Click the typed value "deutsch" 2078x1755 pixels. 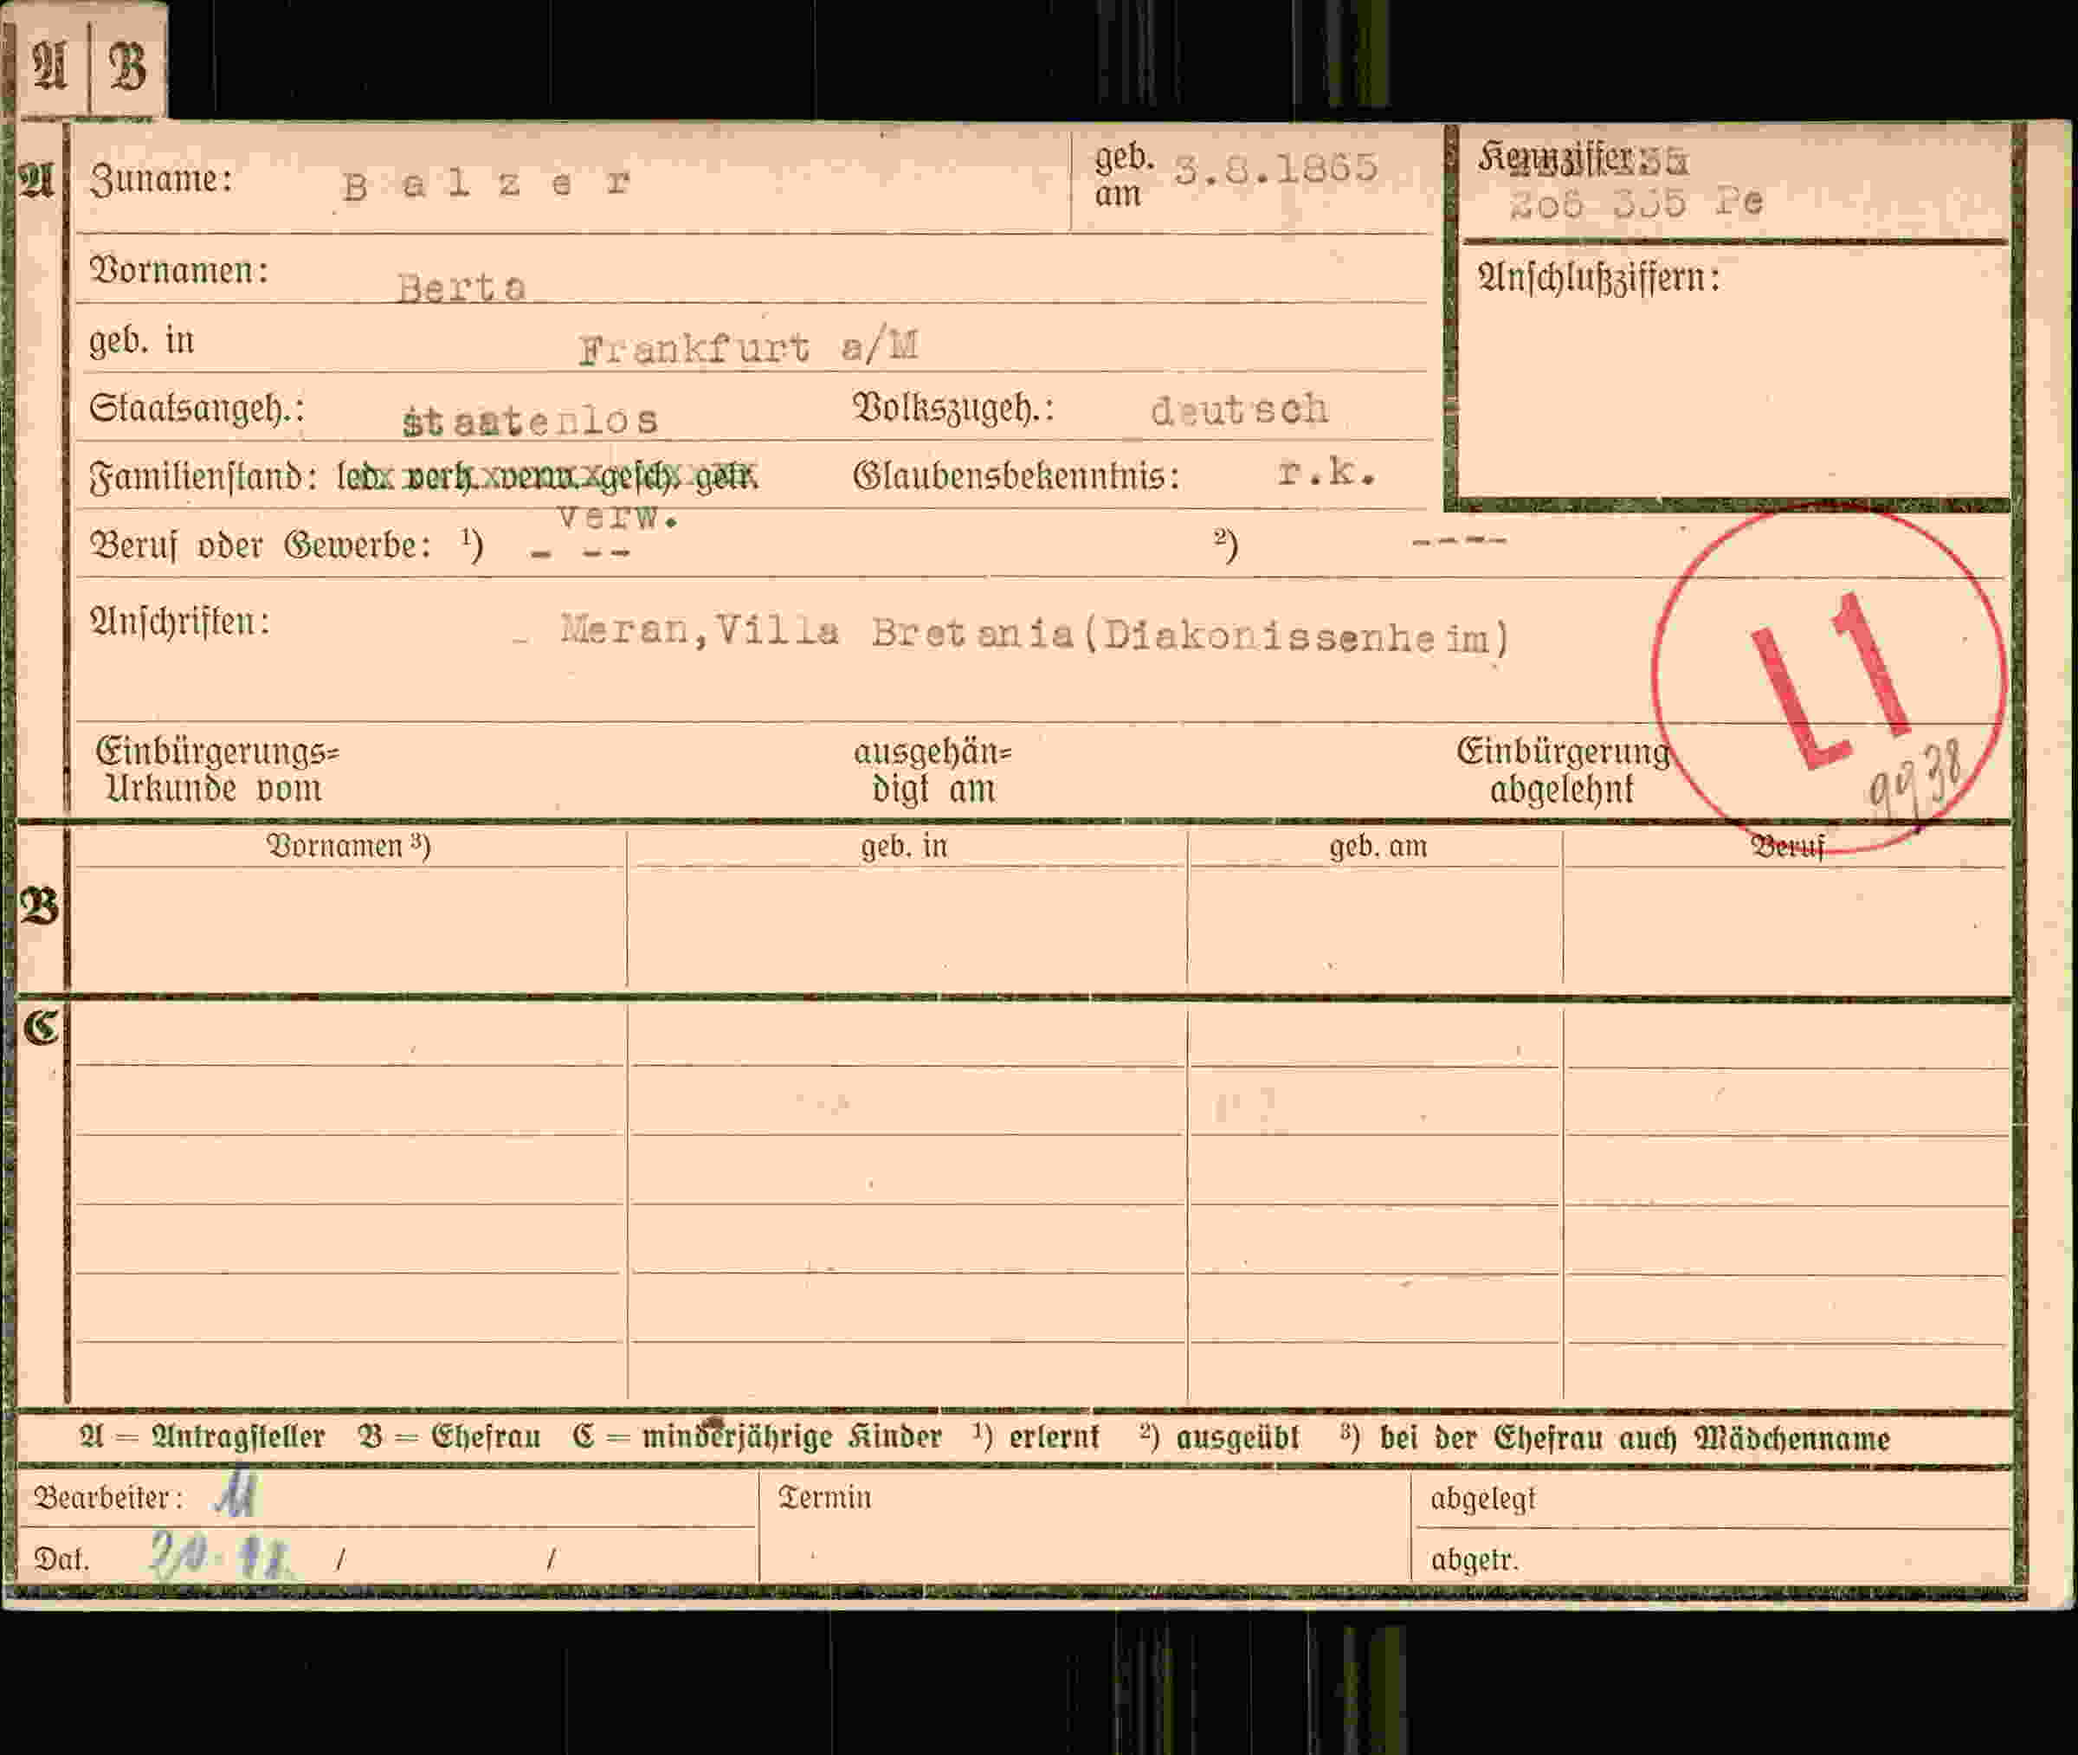(x=1239, y=410)
